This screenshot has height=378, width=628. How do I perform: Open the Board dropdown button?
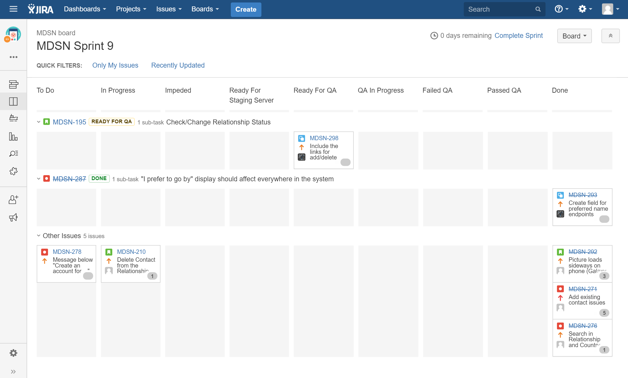pos(574,36)
